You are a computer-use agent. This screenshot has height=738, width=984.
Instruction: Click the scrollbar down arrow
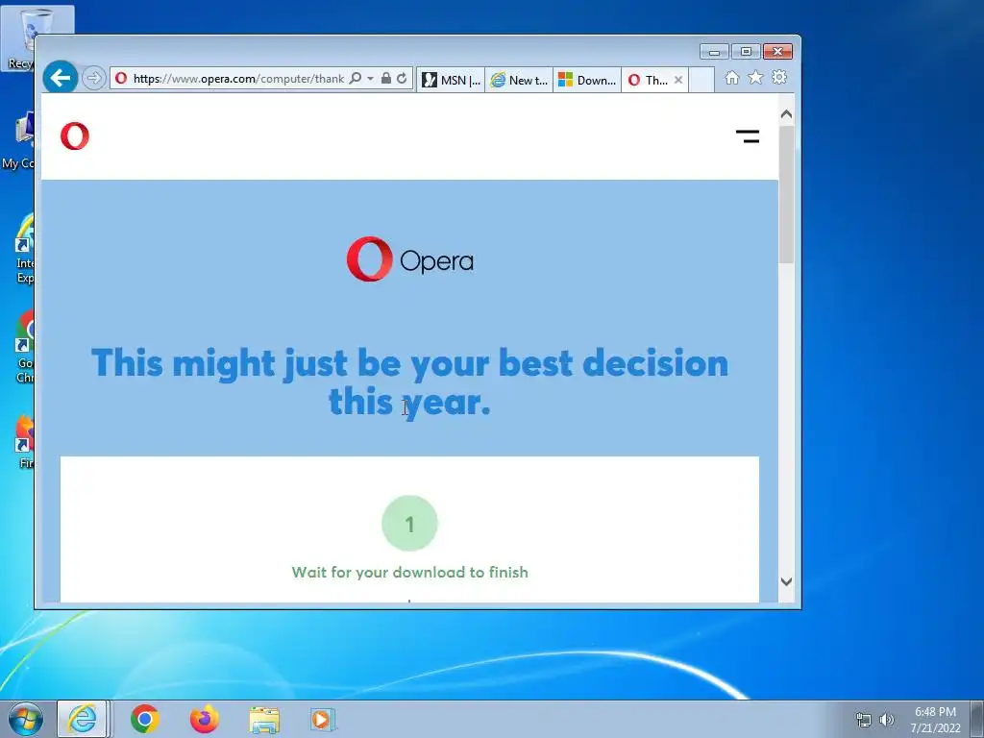pyautogui.click(x=786, y=581)
